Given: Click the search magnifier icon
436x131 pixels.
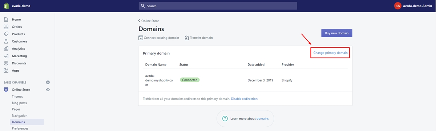Looking at the screenshot, I should coord(143,6).
